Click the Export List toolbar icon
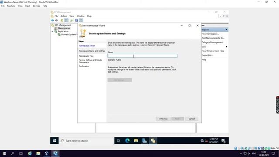279x157 pixels. (x=71, y=20)
